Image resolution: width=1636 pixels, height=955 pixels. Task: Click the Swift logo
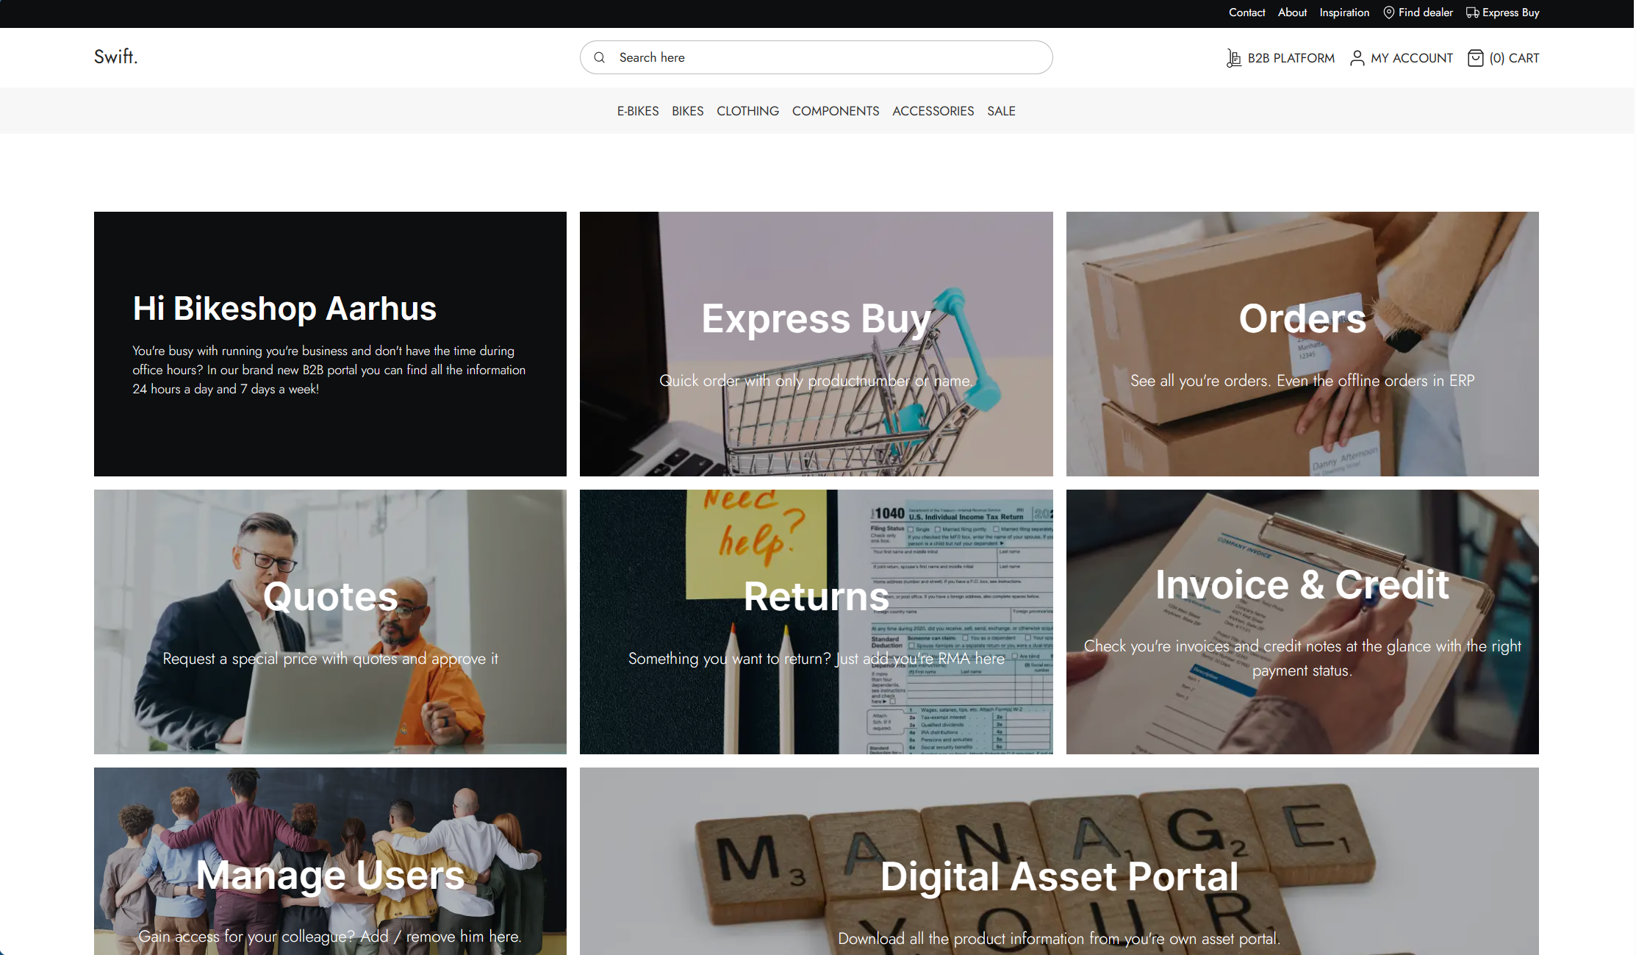click(116, 57)
